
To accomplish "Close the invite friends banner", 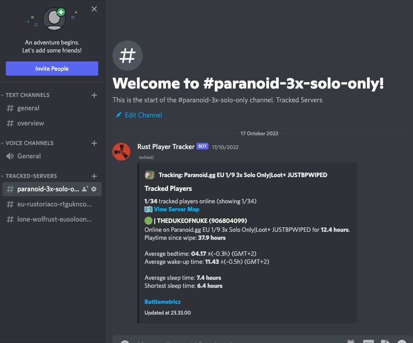I will pos(94,9).
